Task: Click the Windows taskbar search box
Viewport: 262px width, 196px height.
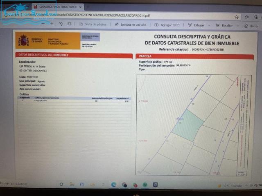Action: coord(25,184)
